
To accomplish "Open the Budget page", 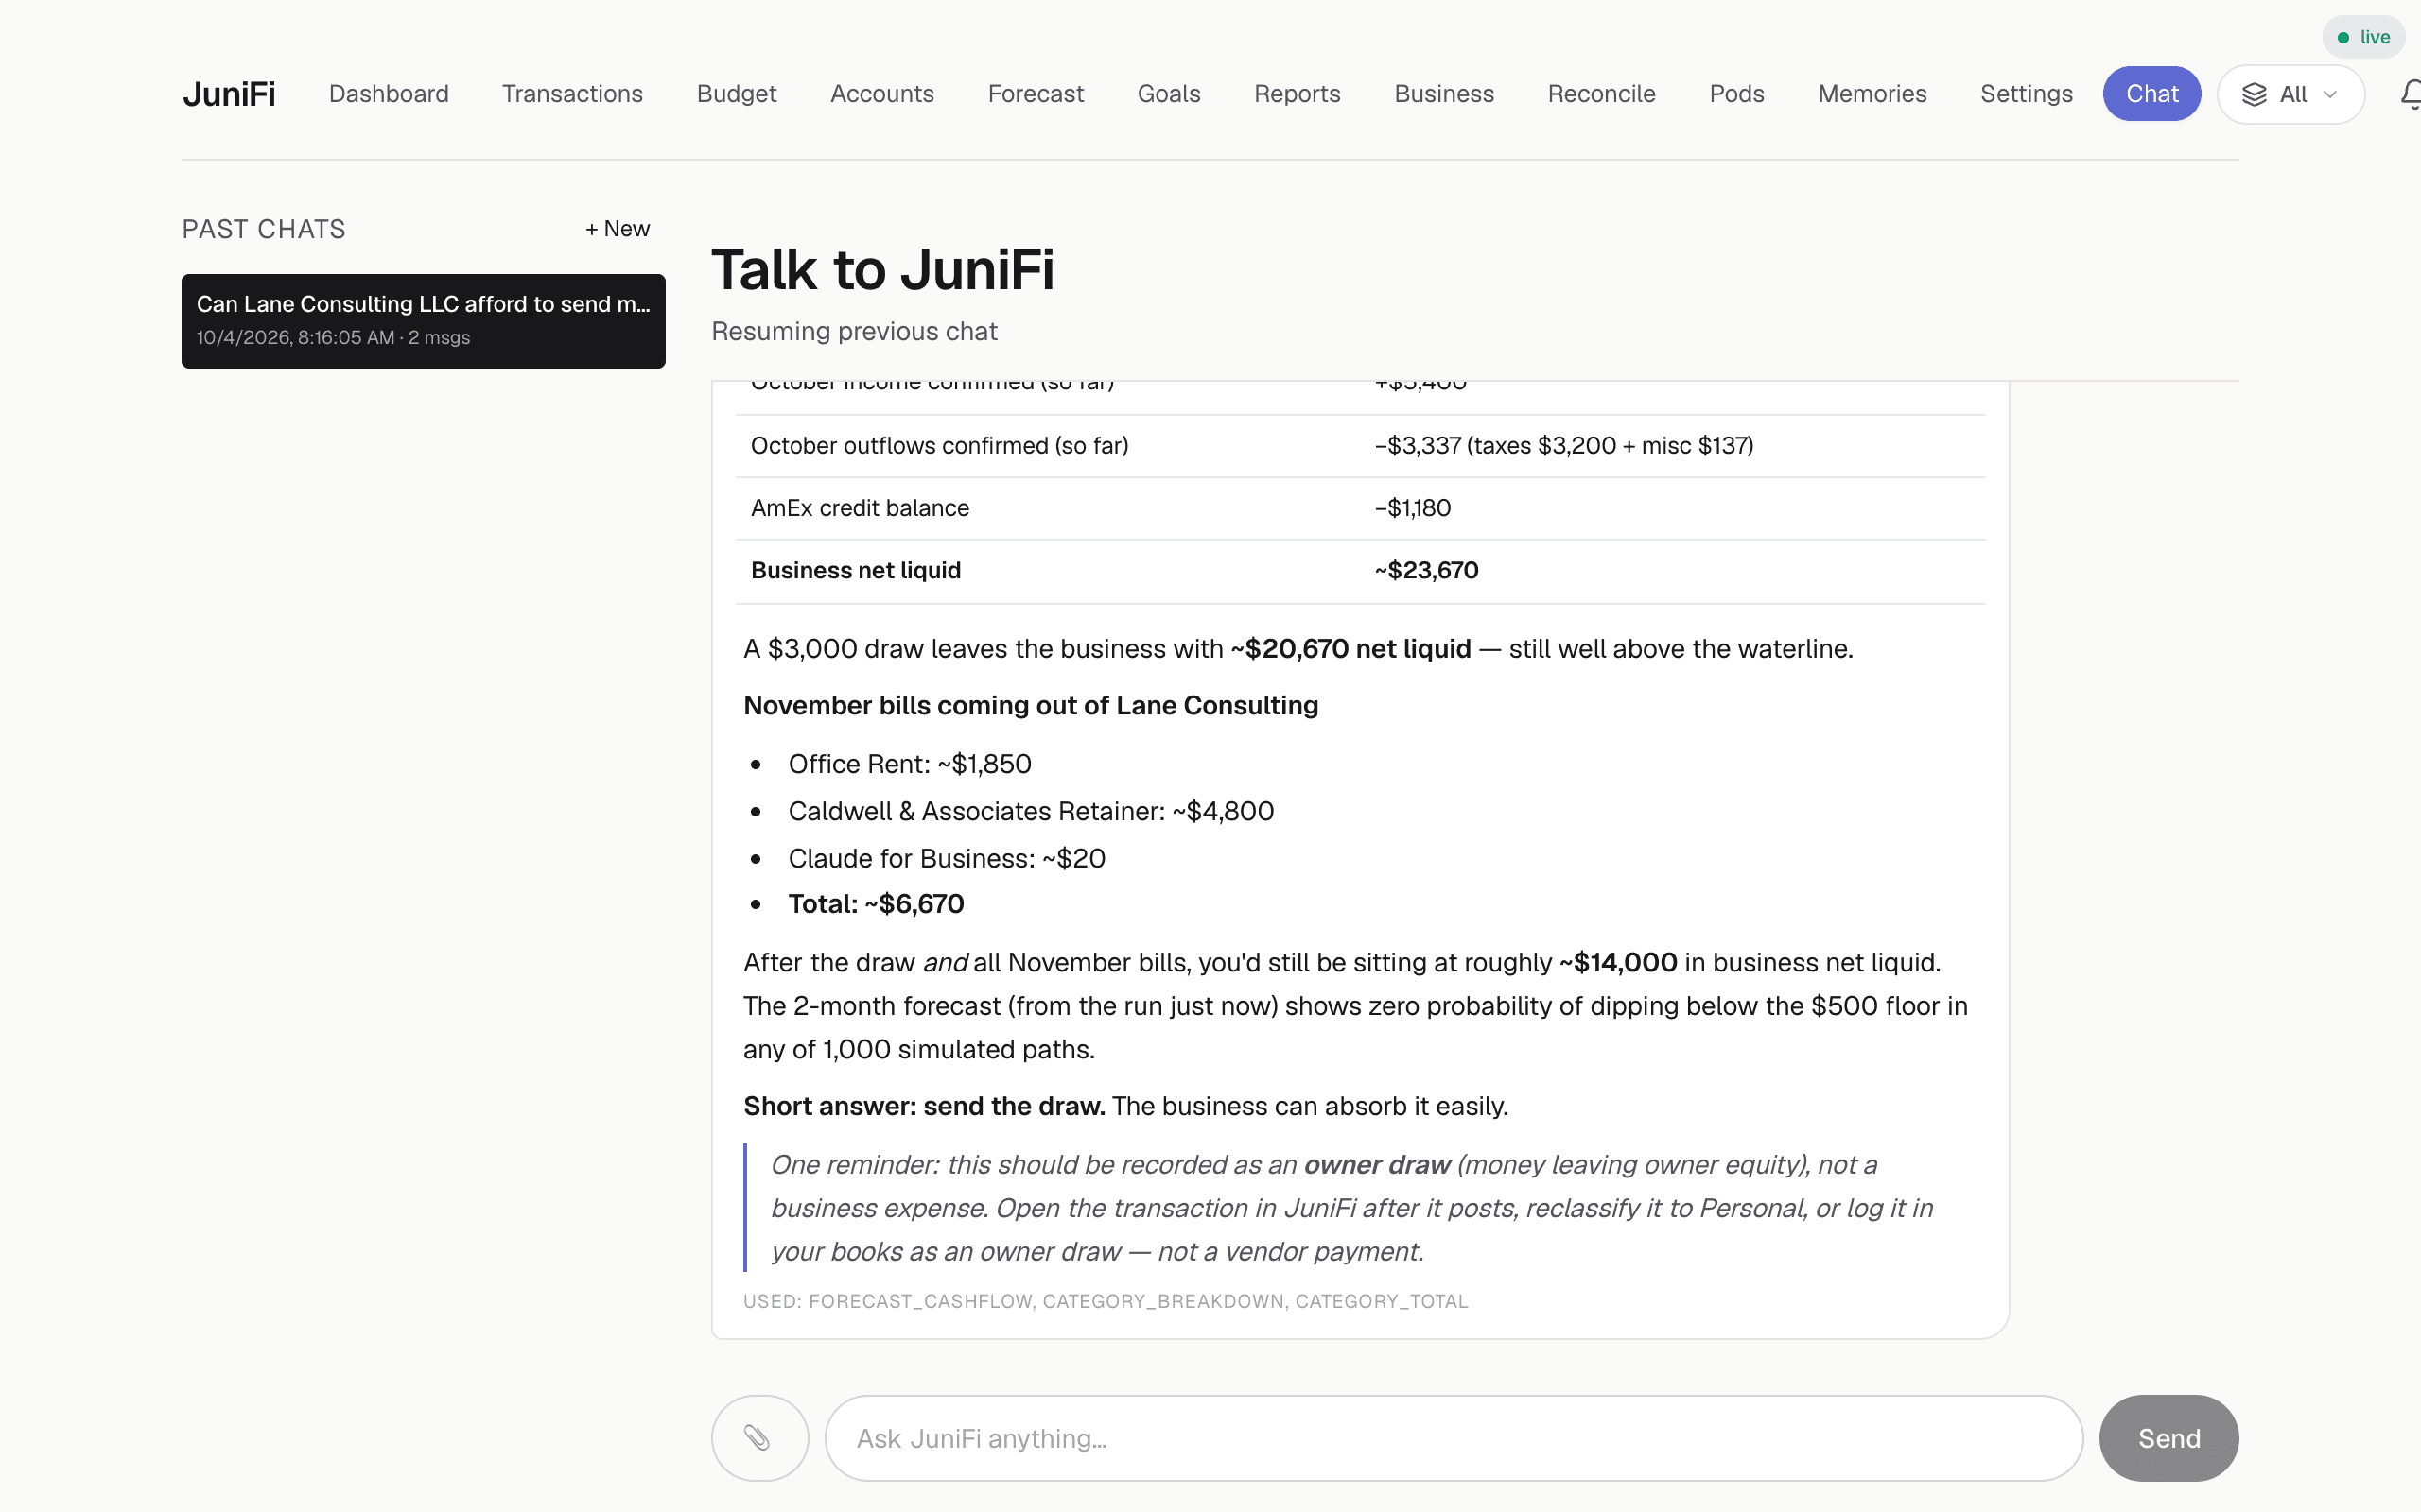I will tap(737, 94).
